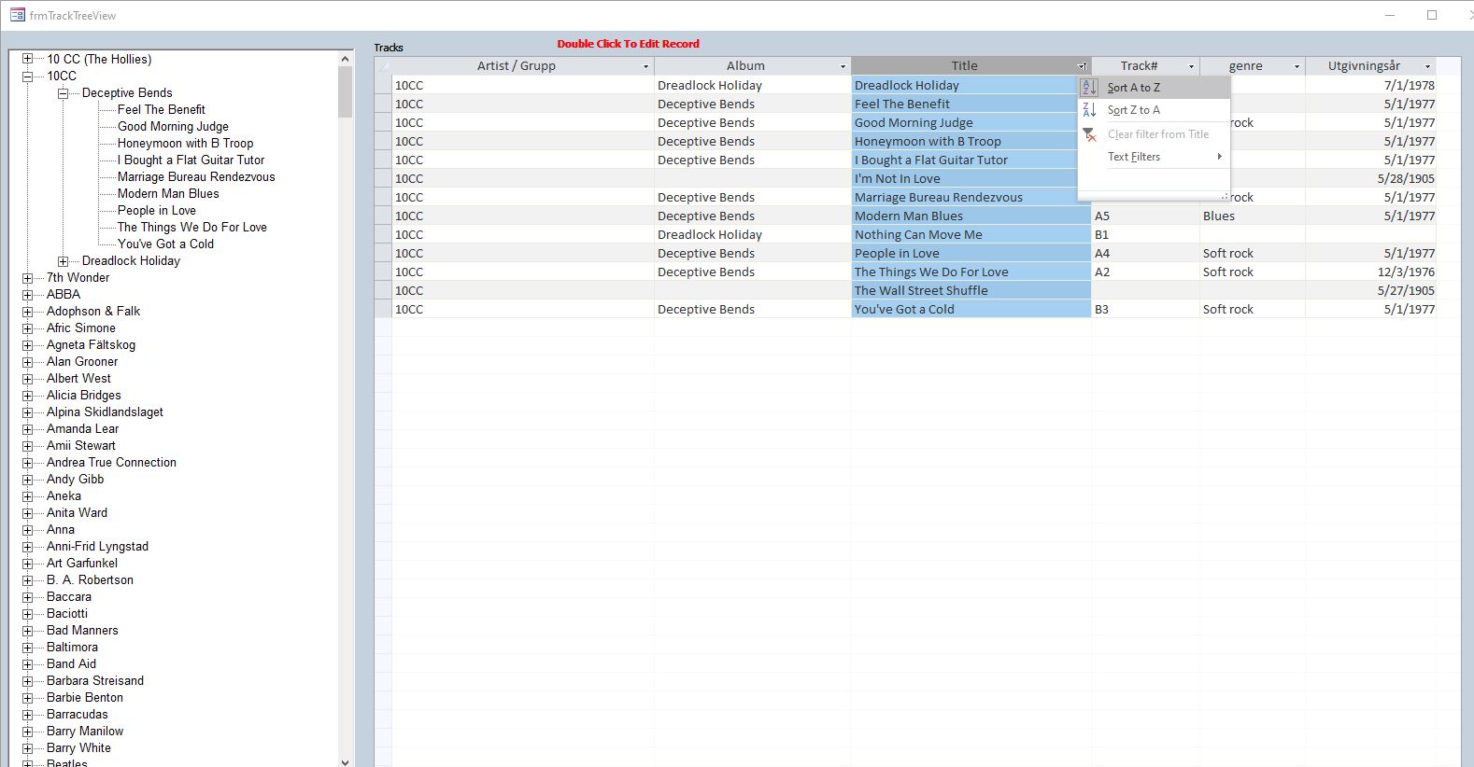This screenshot has height=767, width=1474.
Task: Minimize the frmTrackTreeView window
Action: (1390, 15)
